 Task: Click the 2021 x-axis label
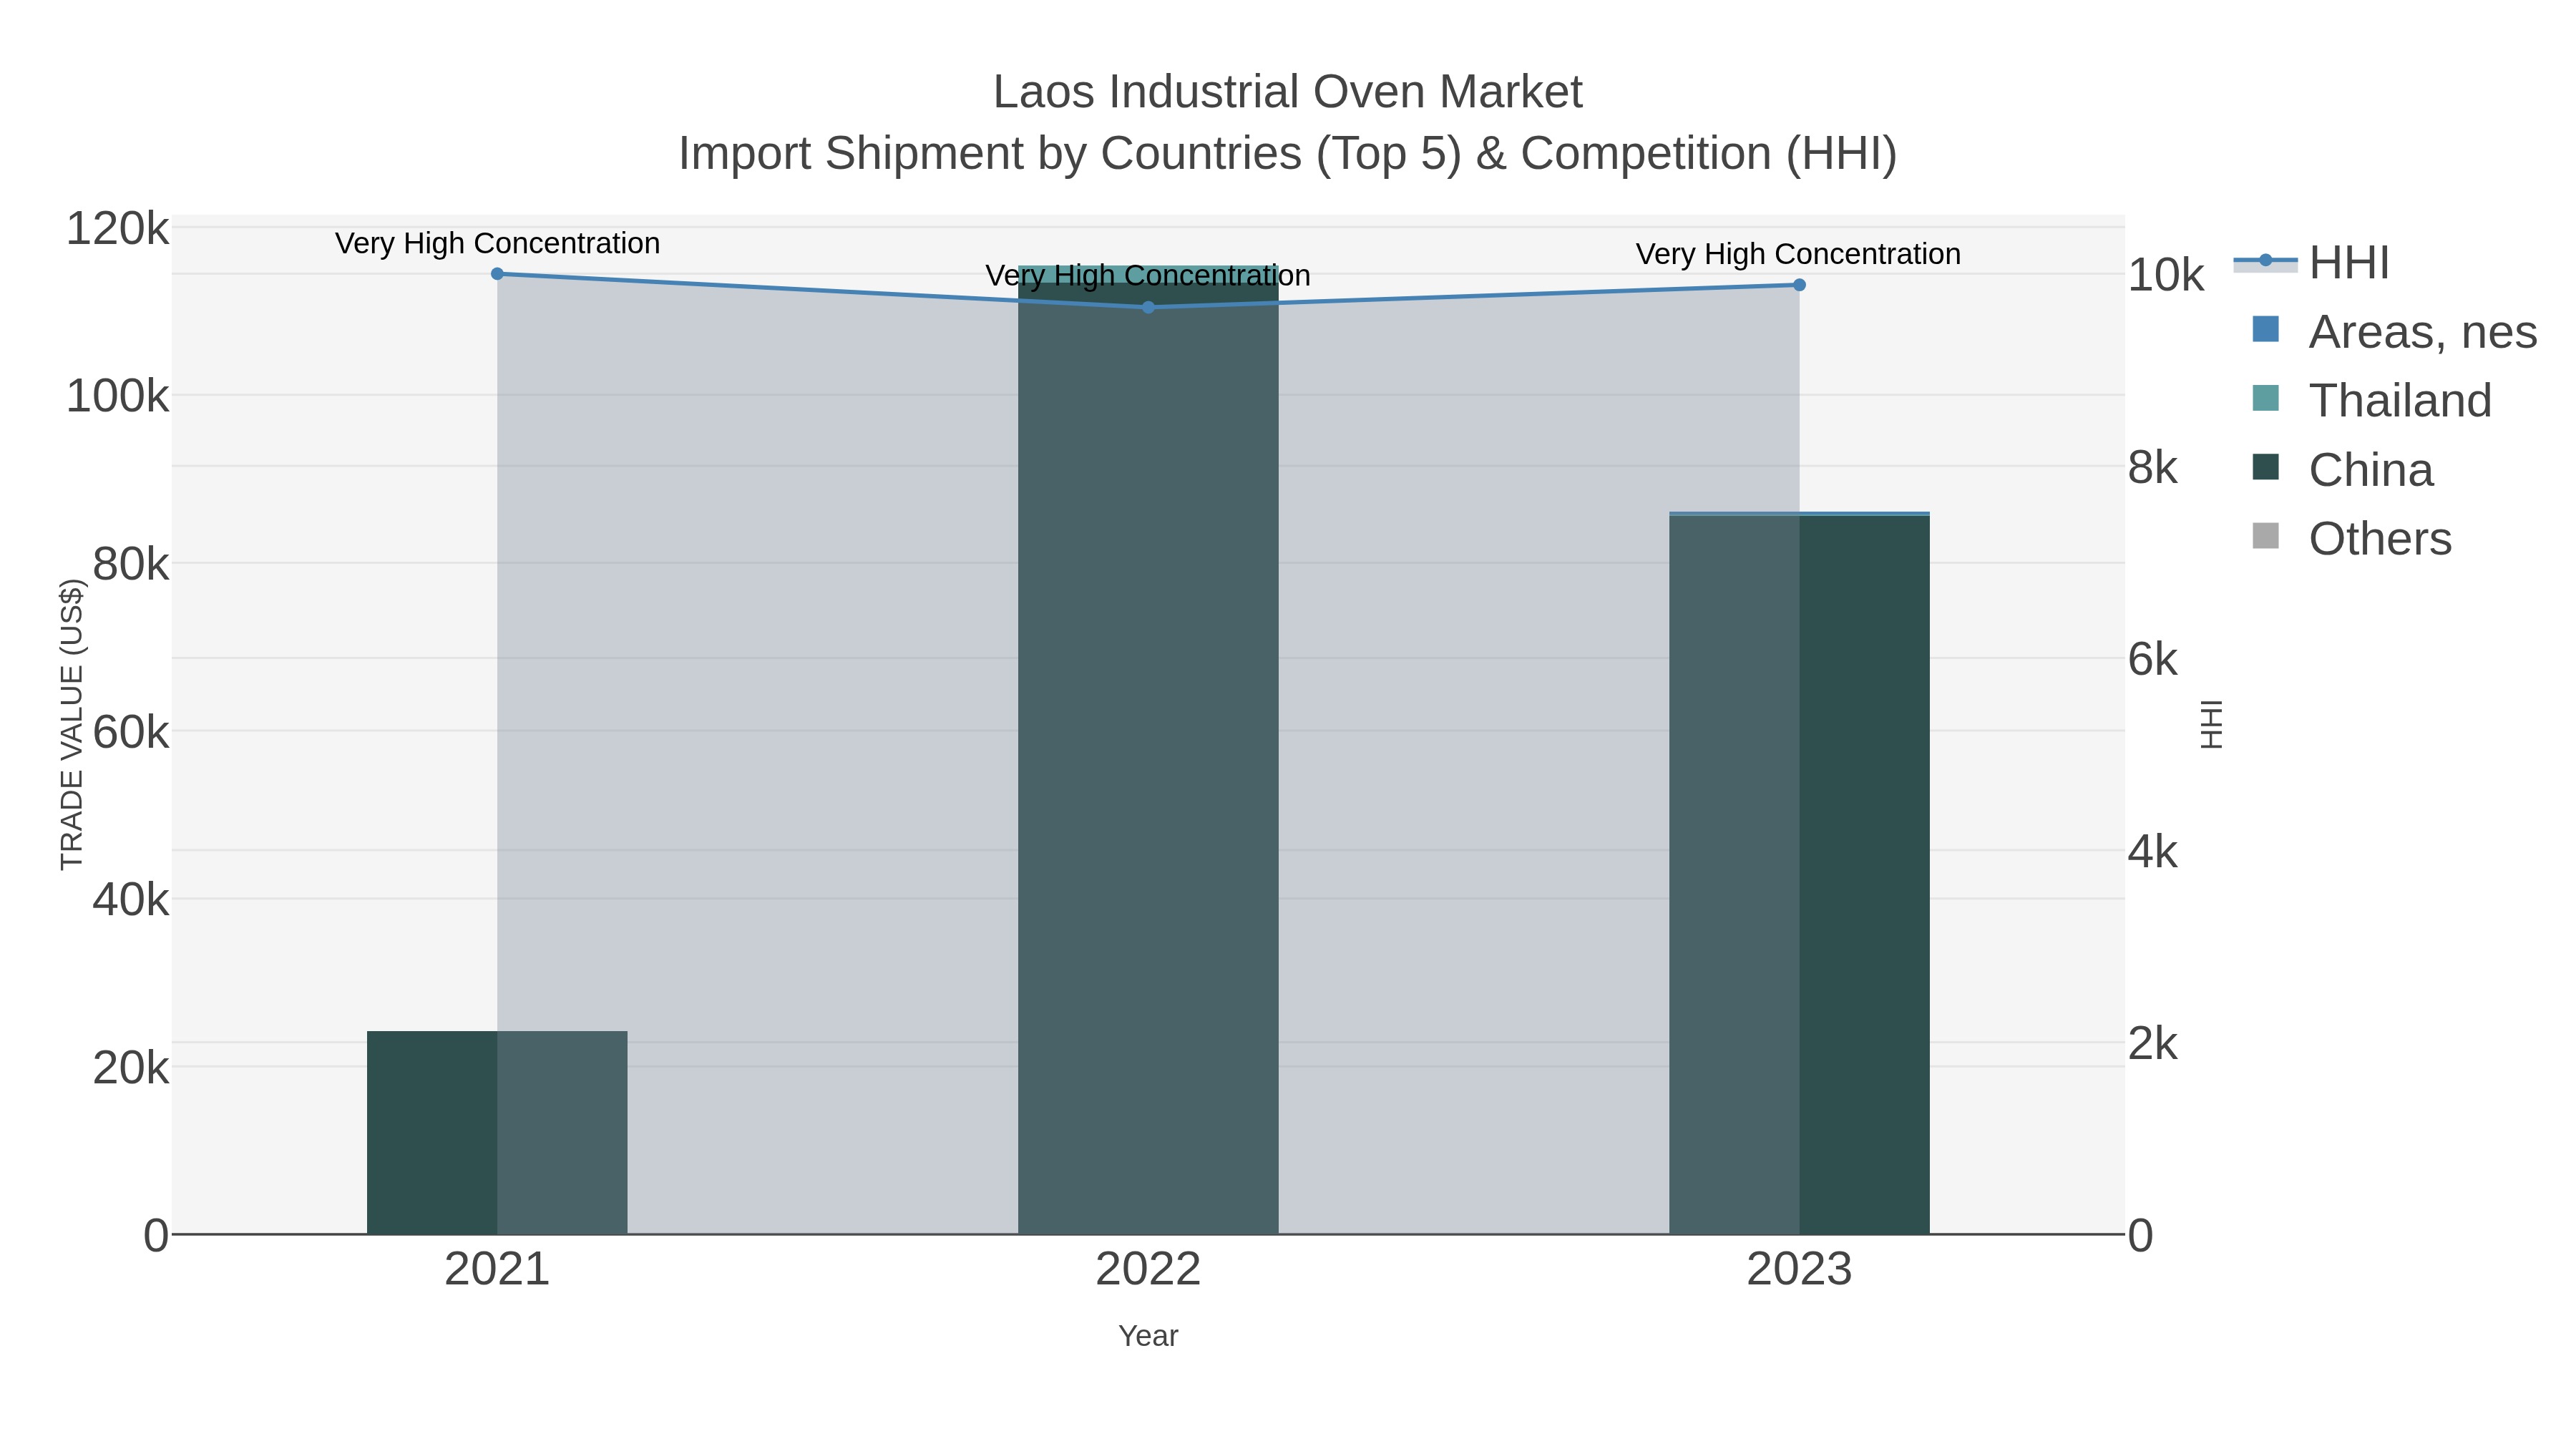tap(497, 1270)
